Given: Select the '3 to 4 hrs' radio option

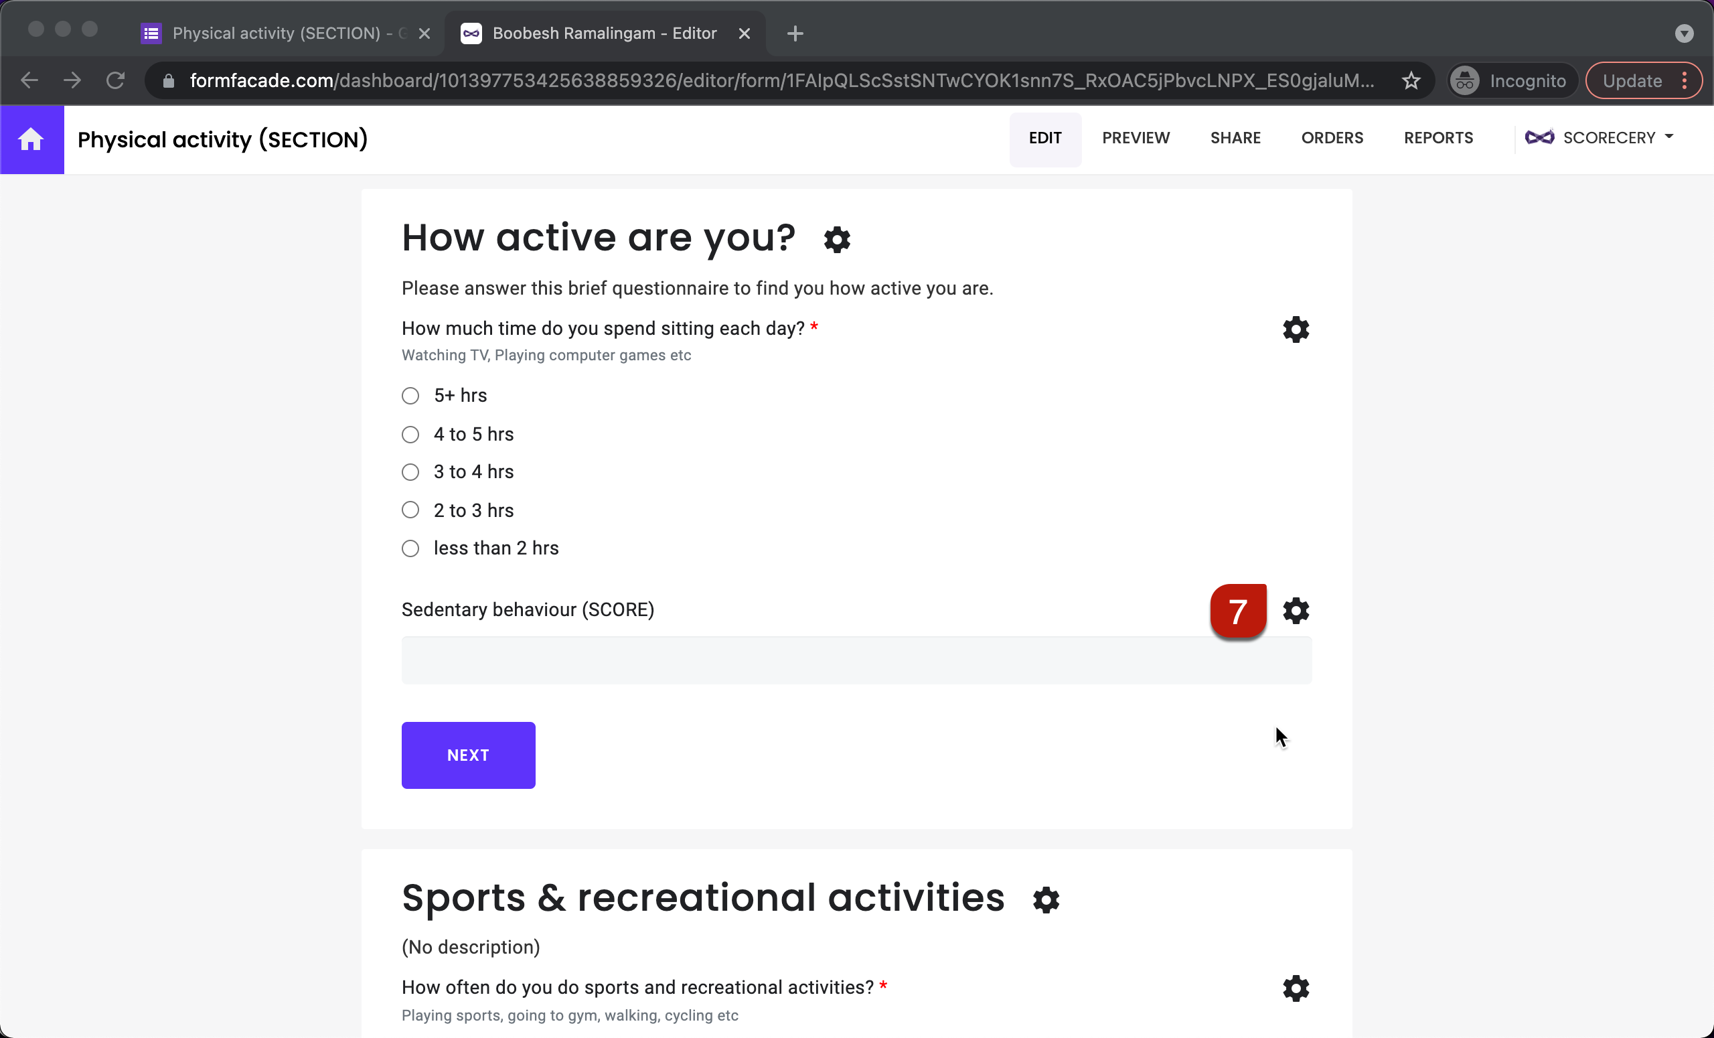Looking at the screenshot, I should point(410,471).
